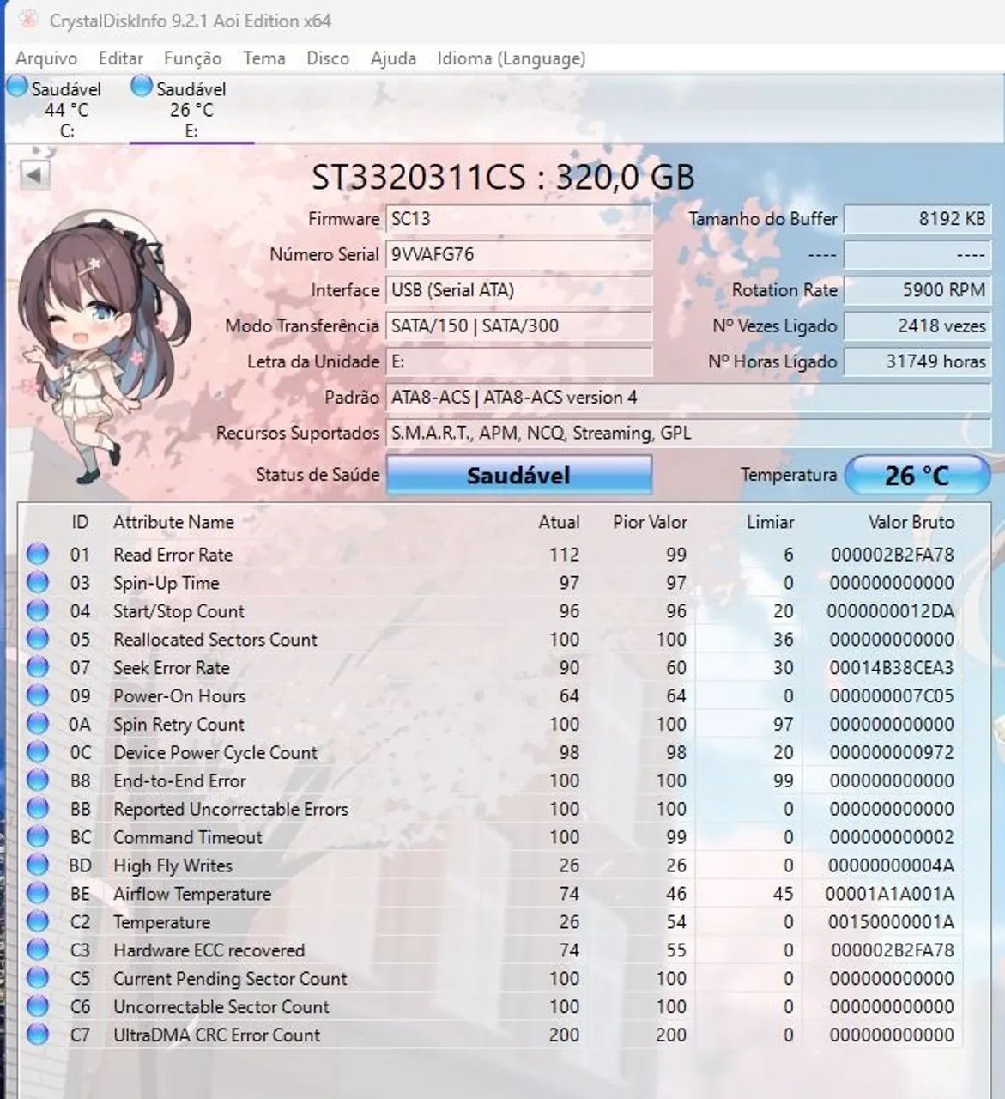
Task: Open the Disco menu
Action: coord(328,58)
